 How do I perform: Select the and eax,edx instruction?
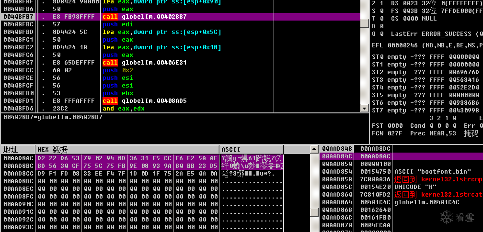point(124,109)
